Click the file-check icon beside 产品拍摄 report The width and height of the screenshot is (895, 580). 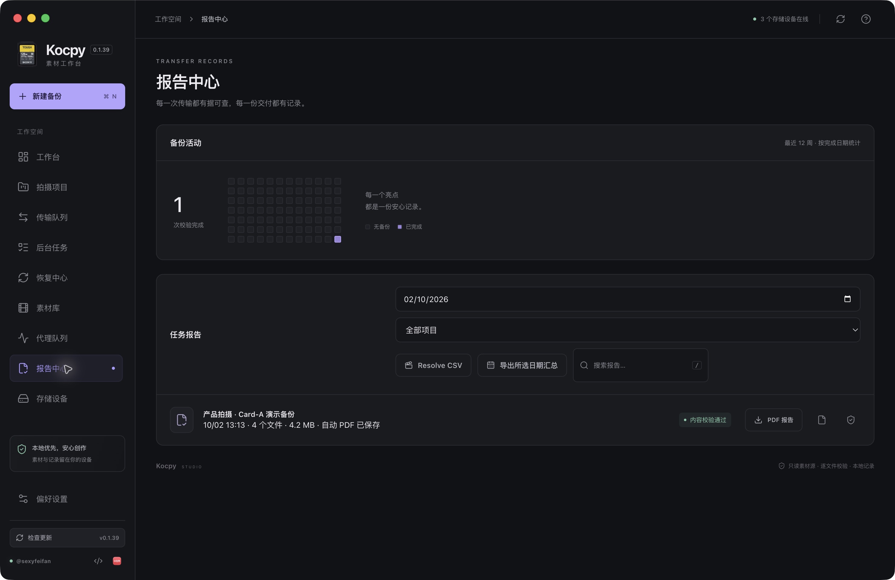pos(182,420)
